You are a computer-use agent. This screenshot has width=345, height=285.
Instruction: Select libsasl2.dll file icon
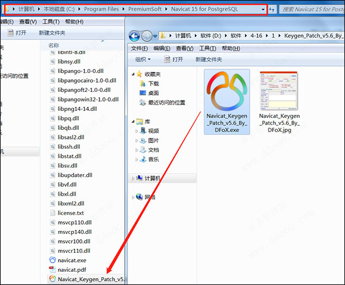point(52,137)
